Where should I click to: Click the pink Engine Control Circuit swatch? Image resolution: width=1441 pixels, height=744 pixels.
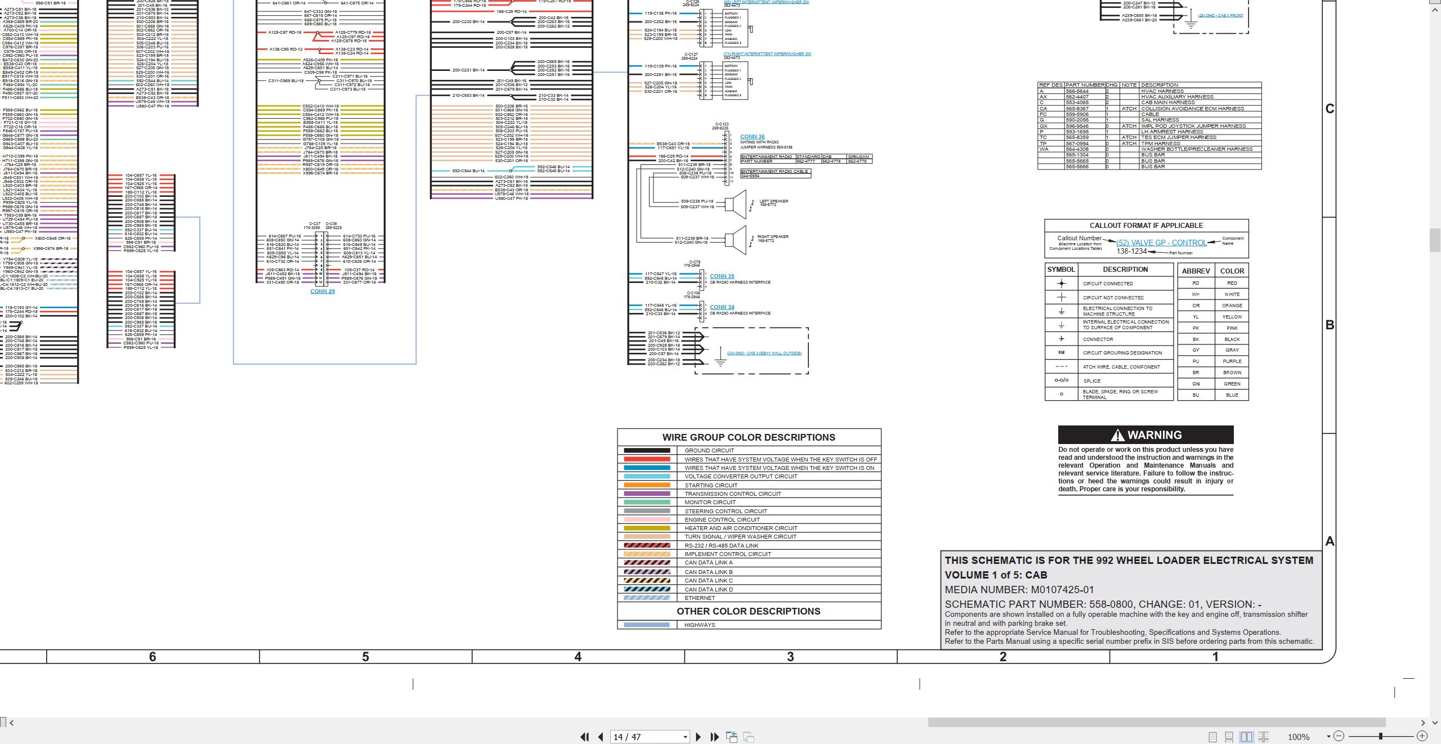coord(647,519)
